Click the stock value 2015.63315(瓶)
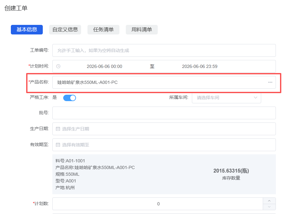 pos(231,171)
